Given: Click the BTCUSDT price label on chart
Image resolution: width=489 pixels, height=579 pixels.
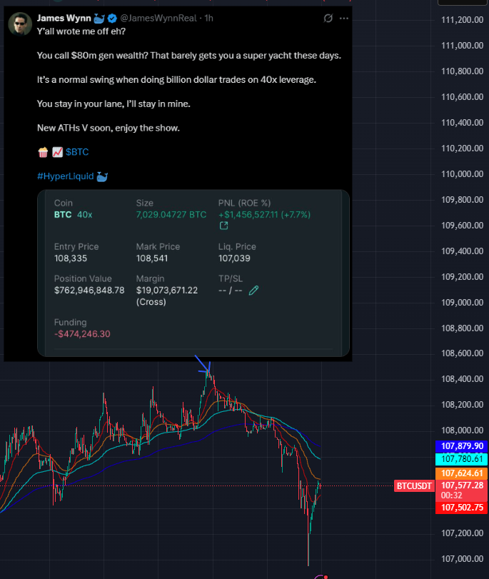Looking at the screenshot, I should point(414,485).
